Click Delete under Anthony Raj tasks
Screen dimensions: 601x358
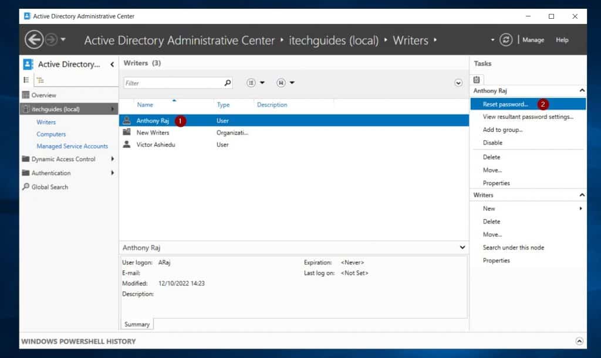point(491,157)
